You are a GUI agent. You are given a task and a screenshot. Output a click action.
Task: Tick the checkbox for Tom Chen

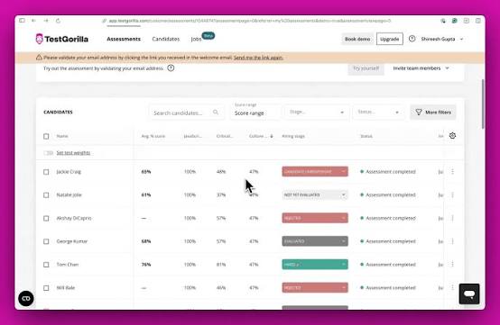[46, 265]
